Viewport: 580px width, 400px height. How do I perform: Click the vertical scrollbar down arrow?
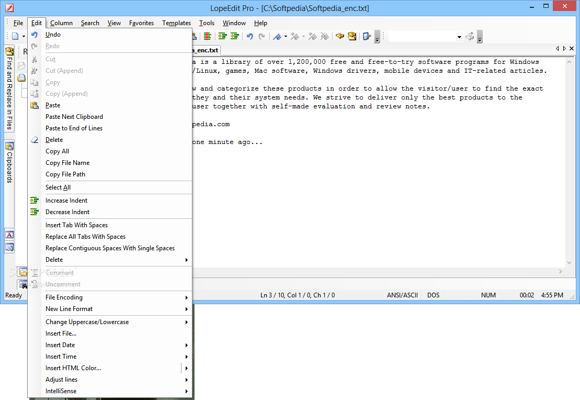tap(569, 263)
